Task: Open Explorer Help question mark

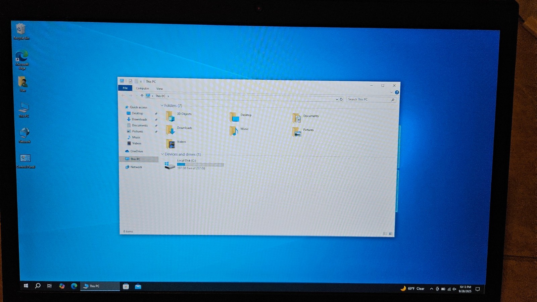Action: (x=397, y=92)
